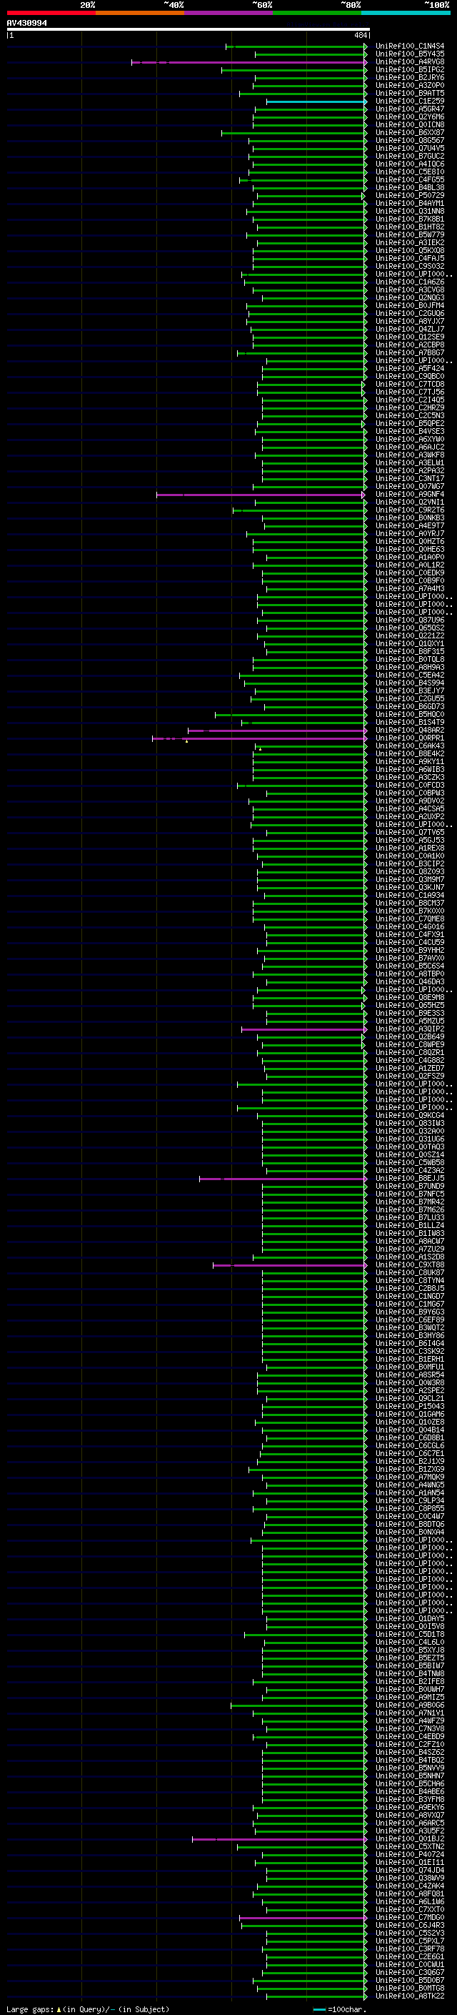
Task: Select hit label UniRef100_P50729
Action: 410,196
